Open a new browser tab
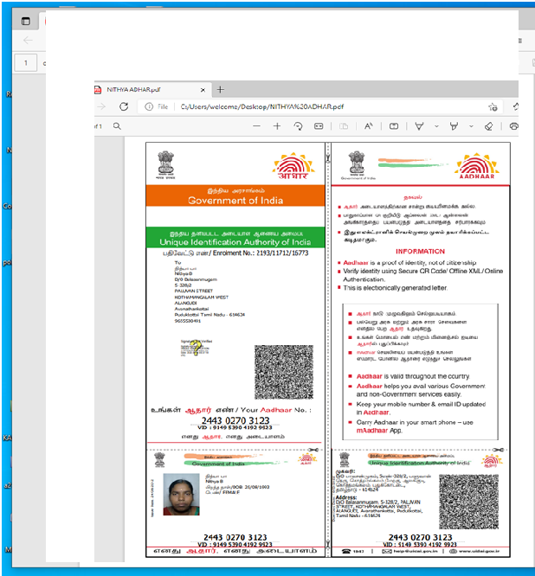535x576 pixels. click(220, 89)
